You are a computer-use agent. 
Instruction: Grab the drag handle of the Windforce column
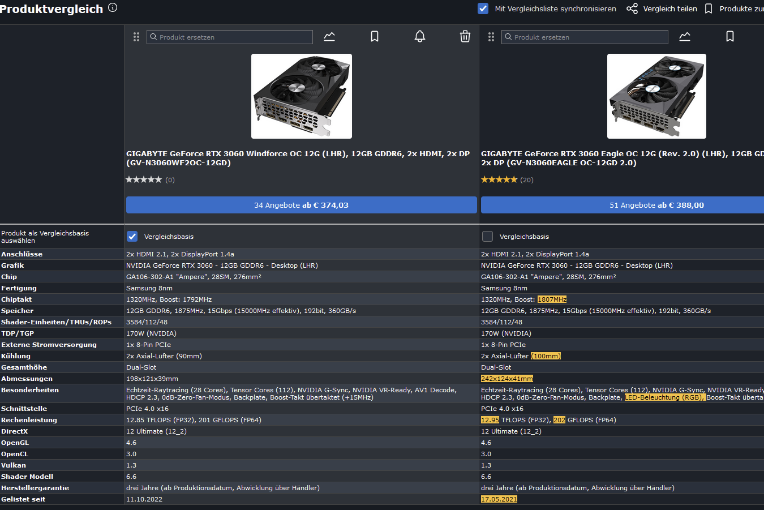point(136,37)
